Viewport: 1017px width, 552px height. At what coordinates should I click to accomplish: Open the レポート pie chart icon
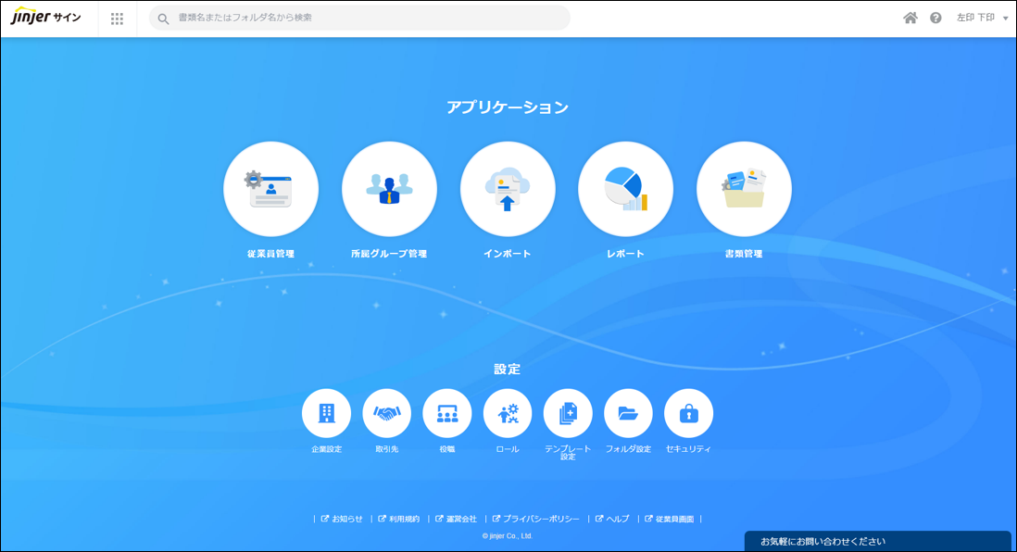(x=626, y=189)
